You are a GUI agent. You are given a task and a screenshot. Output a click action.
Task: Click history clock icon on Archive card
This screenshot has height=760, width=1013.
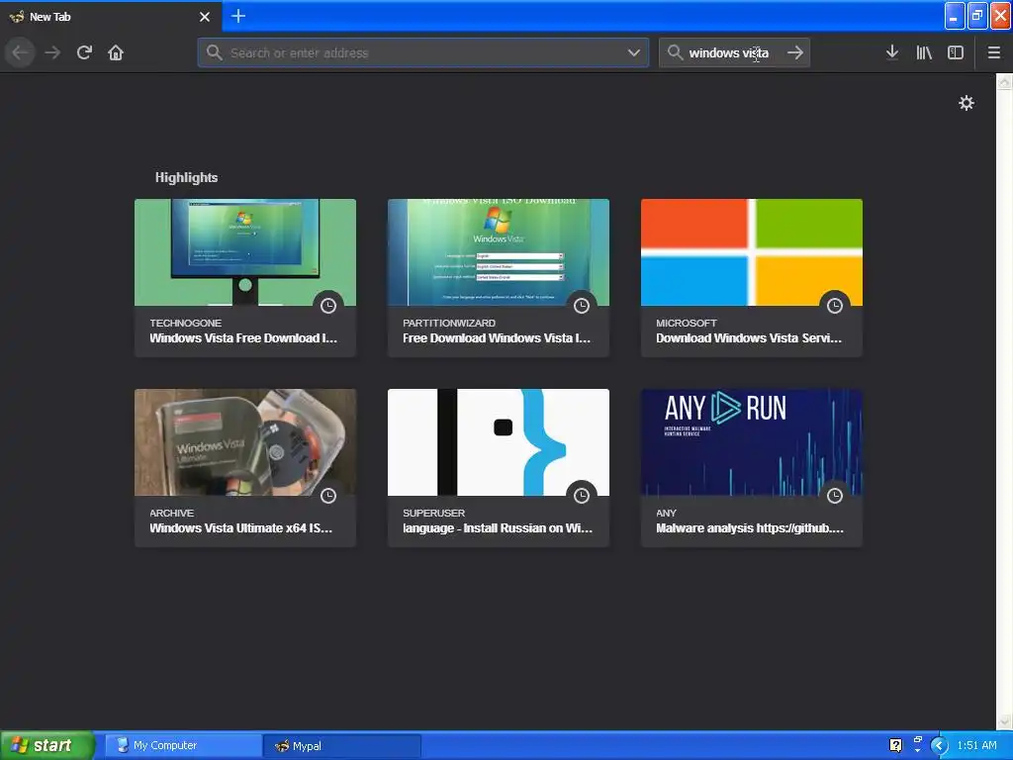click(328, 496)
